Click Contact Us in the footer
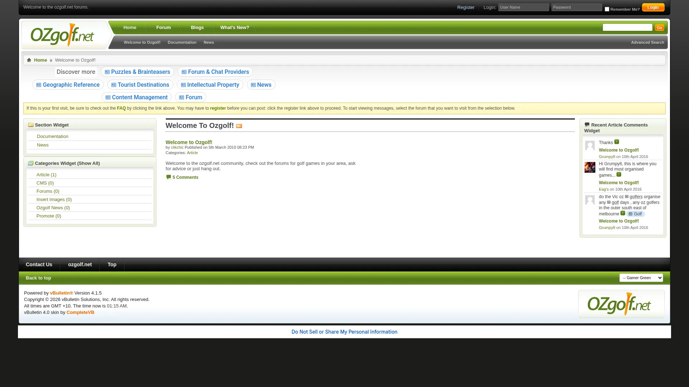 click(39, 264)
